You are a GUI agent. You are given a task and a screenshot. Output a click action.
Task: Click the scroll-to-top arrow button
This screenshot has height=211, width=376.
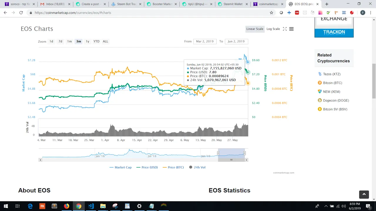(364, 194)
